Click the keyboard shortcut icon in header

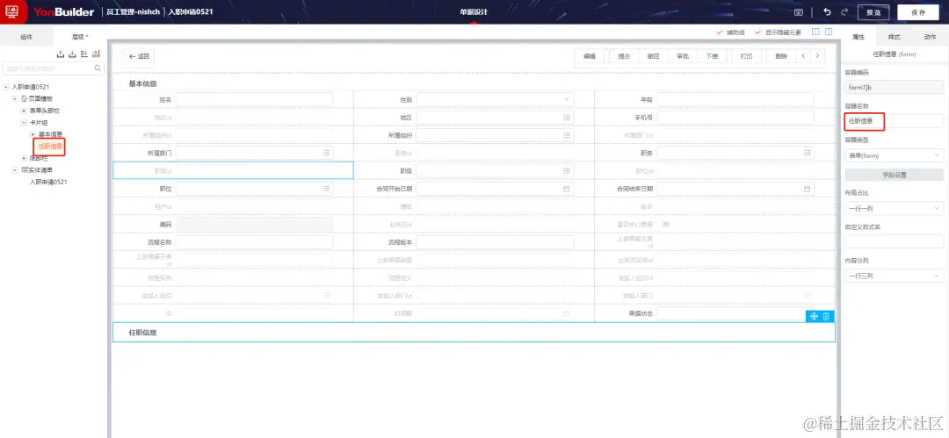click(799, 12)
